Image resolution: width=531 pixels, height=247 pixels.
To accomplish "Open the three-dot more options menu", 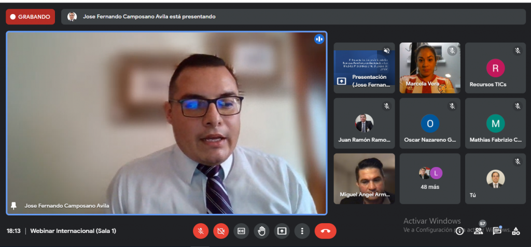I will (302, 231).
